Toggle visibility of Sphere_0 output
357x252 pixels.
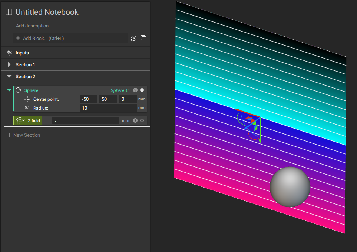tap(142, 90)
